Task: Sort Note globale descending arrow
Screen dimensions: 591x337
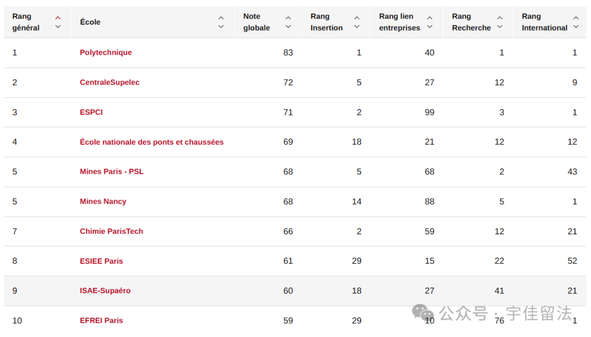Action: pyautogui.click(x=288, y=27)
